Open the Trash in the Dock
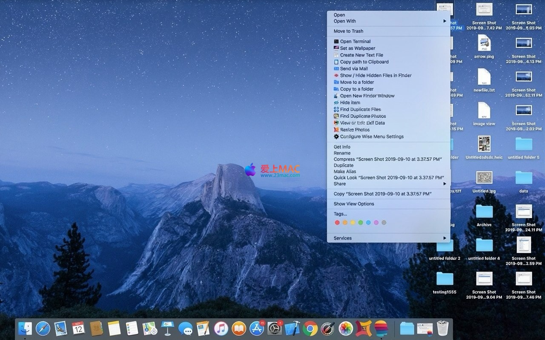 pos(443,329)
